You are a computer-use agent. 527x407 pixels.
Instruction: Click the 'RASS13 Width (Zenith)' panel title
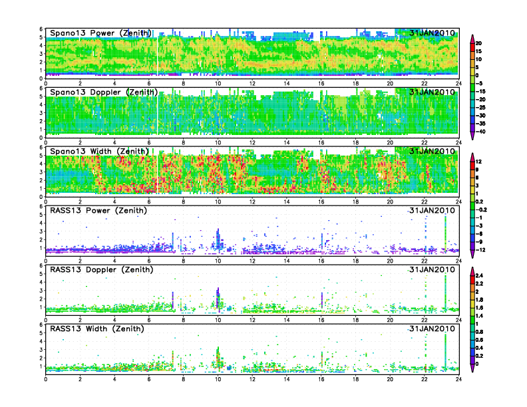[x=97, y=329]
